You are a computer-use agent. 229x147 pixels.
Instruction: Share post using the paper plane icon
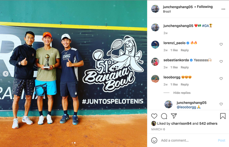click(x=174, y=116)
